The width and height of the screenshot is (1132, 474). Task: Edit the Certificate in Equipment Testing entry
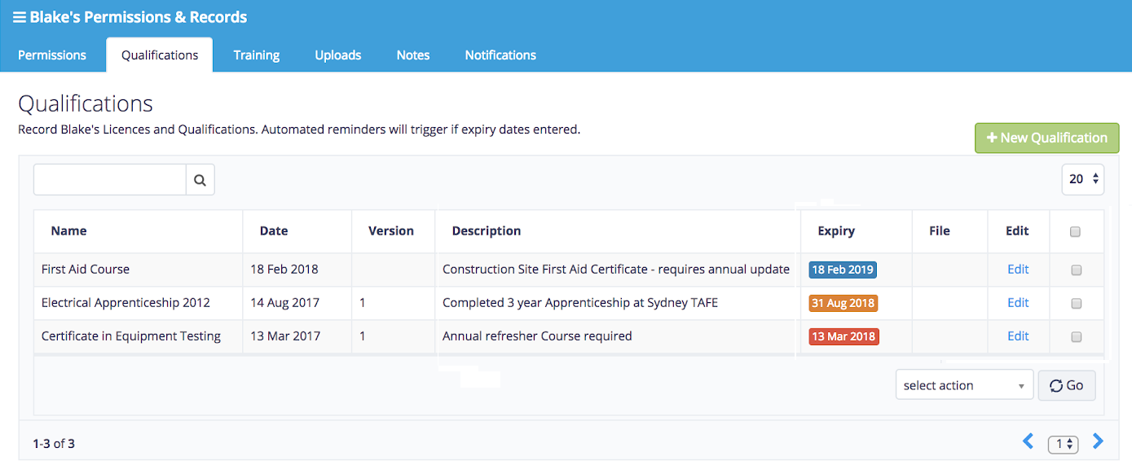(x=1018, y=336)
